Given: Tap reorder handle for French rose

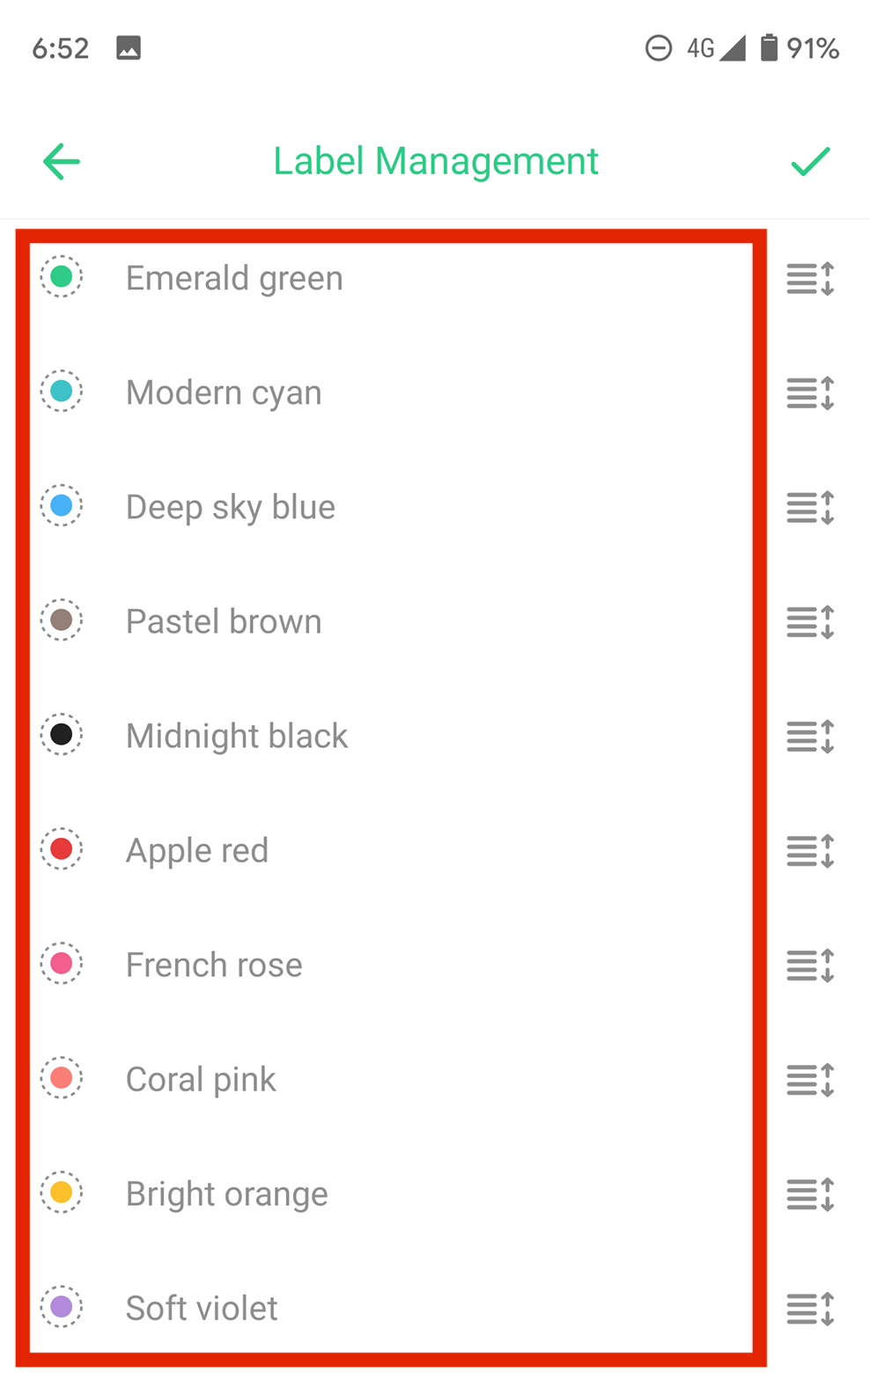Looking at the screenshot, I should pyautogui.click(x=810, y=965).
